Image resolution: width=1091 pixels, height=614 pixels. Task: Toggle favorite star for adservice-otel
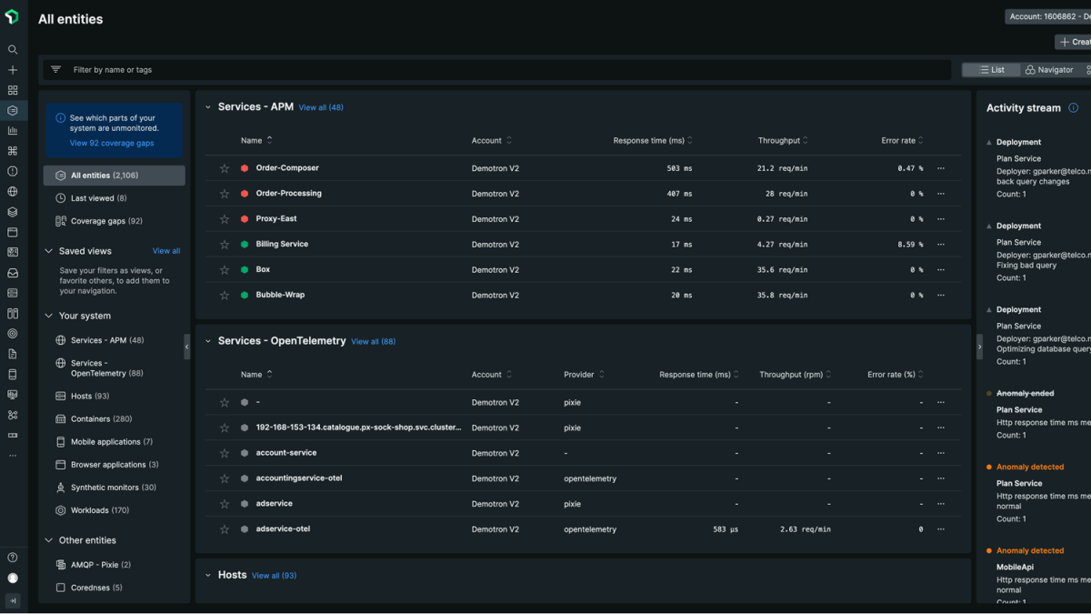click(225, 529)
